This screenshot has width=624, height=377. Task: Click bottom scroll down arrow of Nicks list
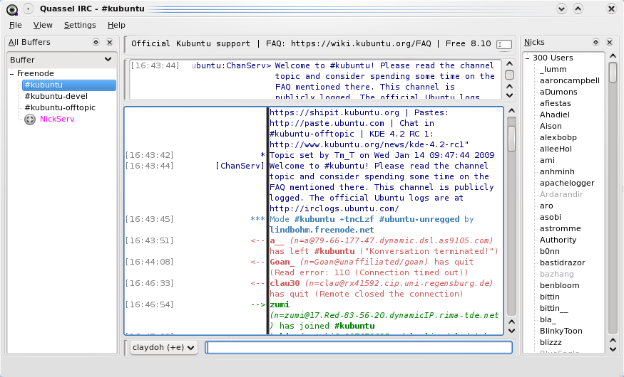click(x=613, y=350)
